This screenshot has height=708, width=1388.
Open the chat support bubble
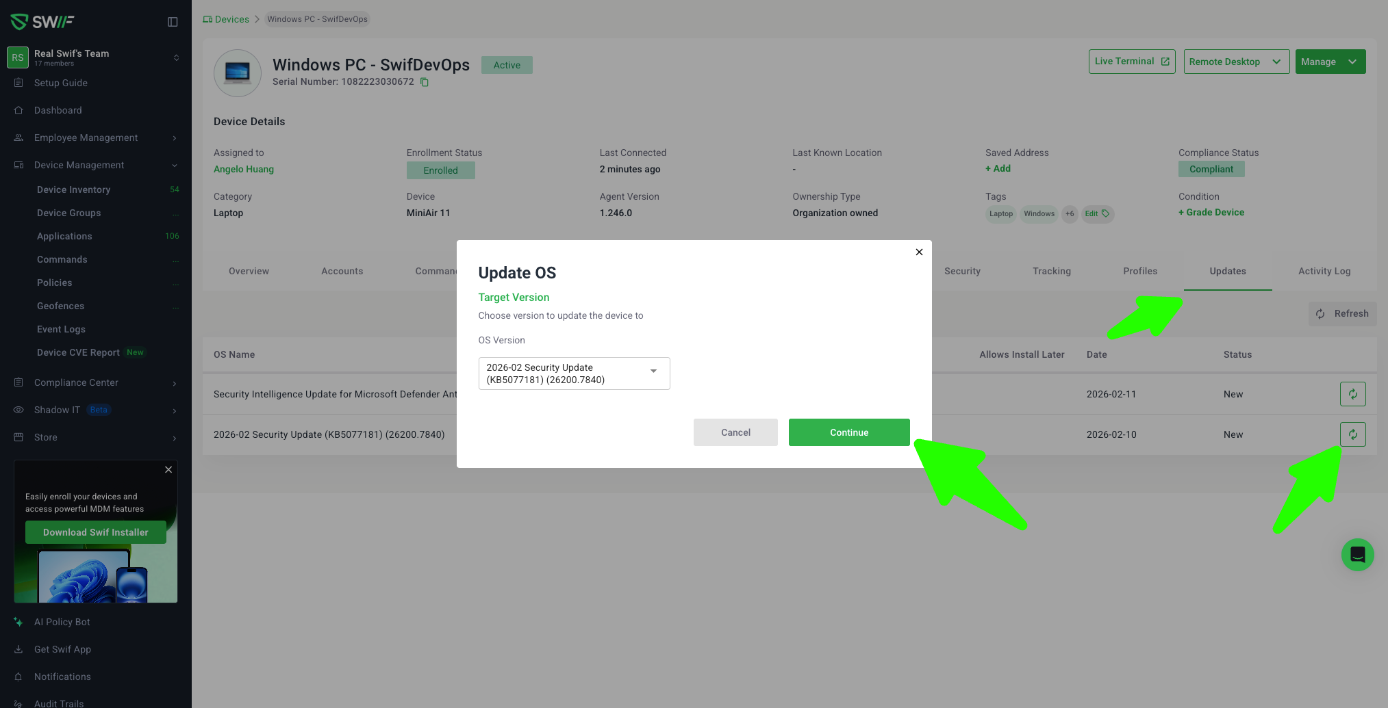point(1357,555)
